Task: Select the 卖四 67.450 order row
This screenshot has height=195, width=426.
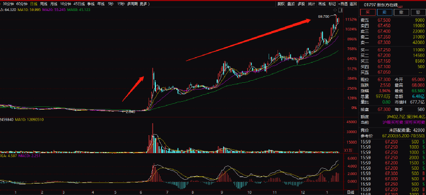Action: point(392,26)
